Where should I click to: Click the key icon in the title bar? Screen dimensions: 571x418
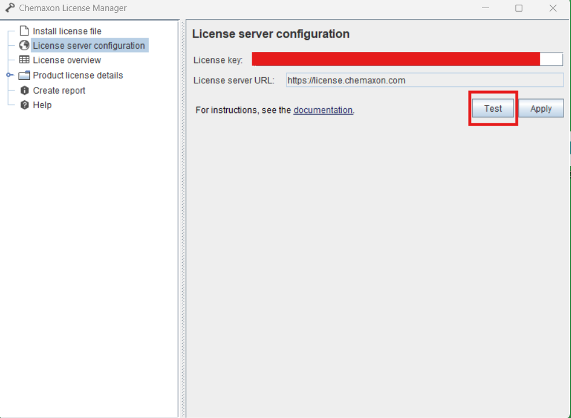10,8
